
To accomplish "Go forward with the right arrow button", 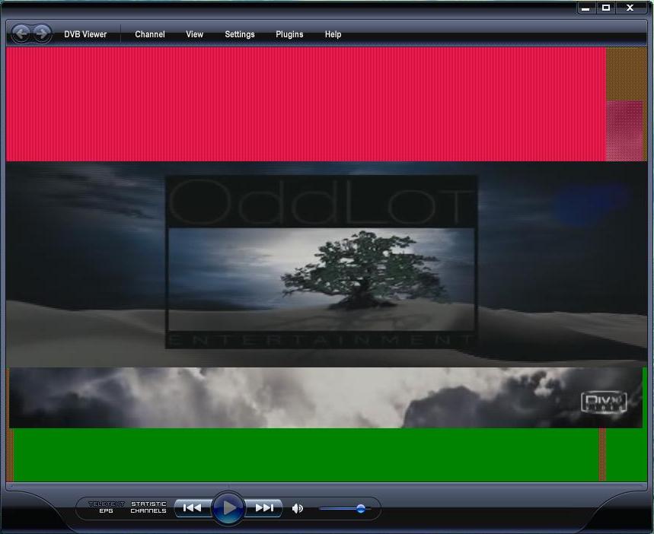I will 42,33.
